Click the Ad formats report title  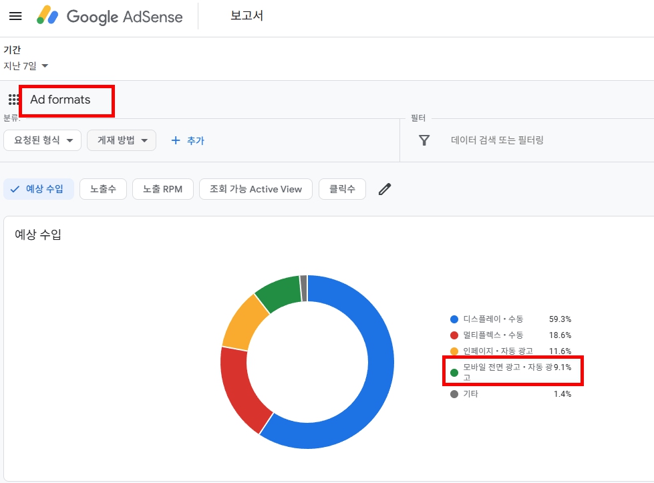tap(60, 100)
